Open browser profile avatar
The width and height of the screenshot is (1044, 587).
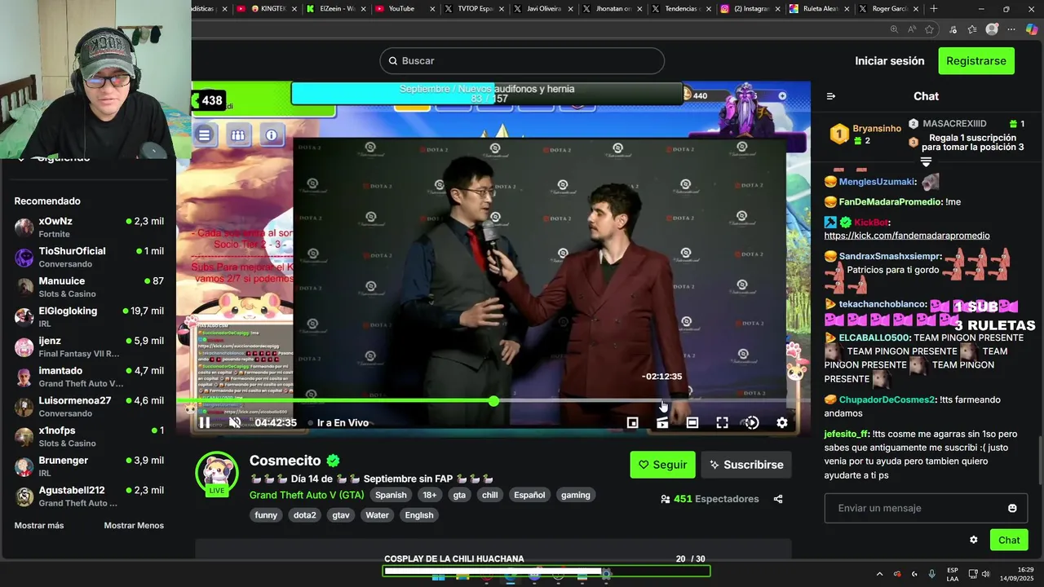(x=992, y=29)
